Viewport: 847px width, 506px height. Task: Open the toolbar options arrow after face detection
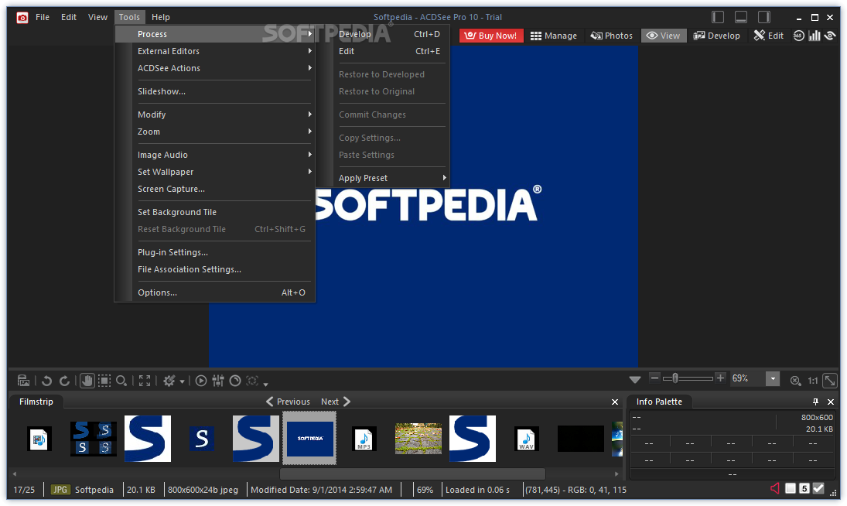coord(266,384)
